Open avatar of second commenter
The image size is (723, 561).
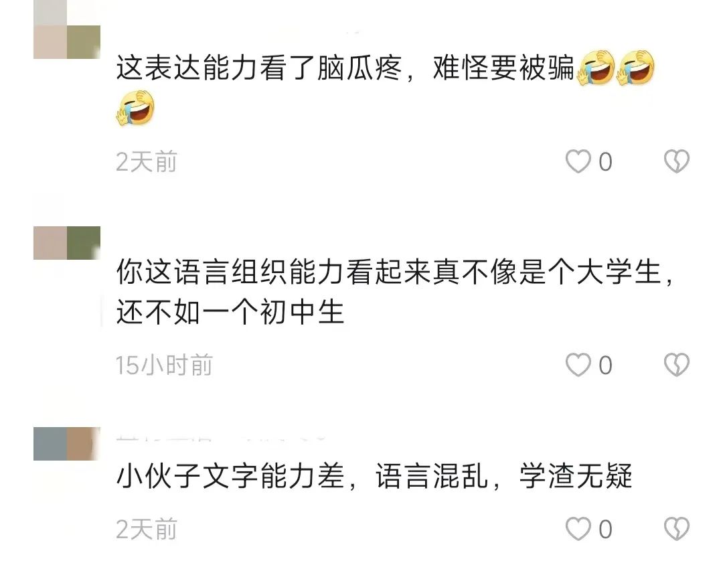click(67, 243)
